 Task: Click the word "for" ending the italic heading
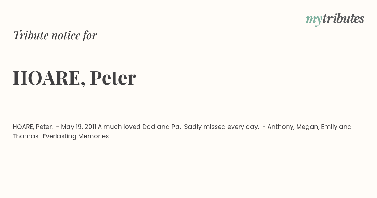click(x=90, y=35)
